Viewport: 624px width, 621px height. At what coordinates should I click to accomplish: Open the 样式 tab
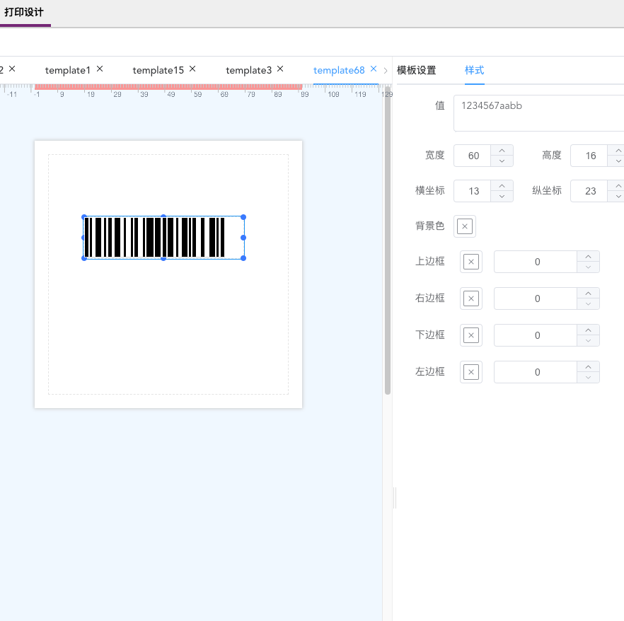474,71
